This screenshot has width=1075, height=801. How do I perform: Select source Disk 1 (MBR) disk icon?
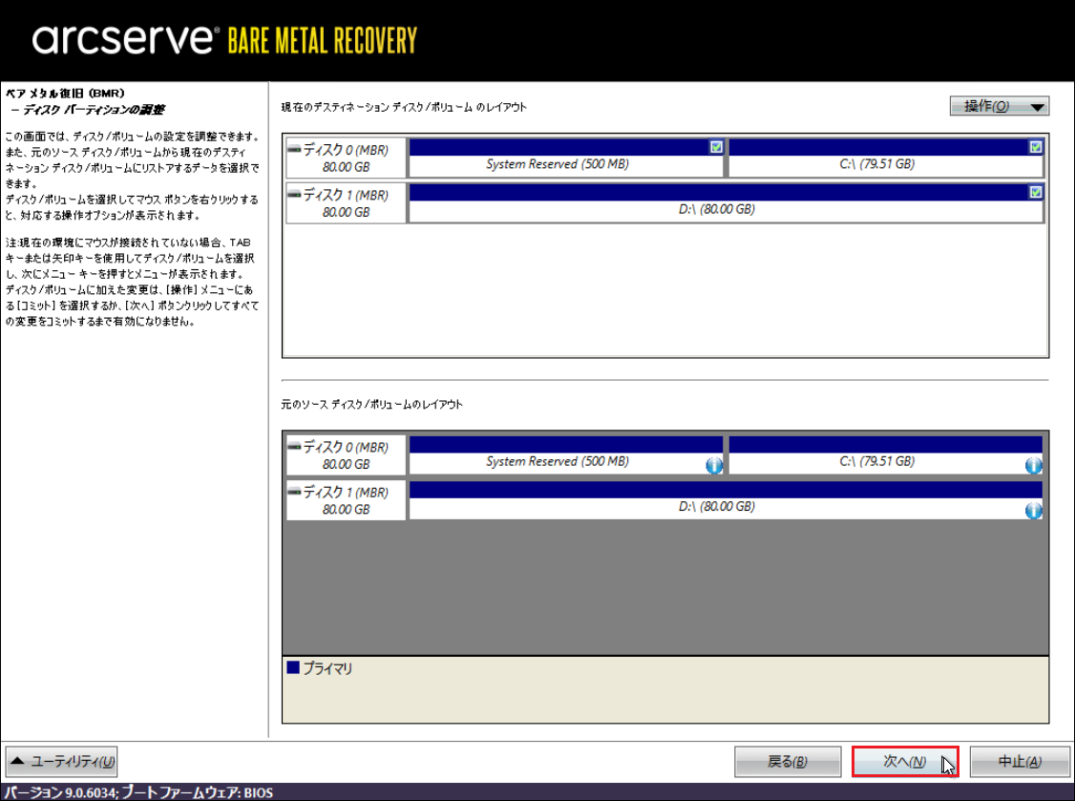coord(294,493)
